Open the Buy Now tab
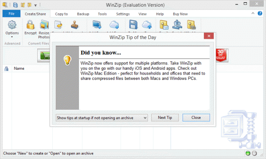 click(180, 14)
